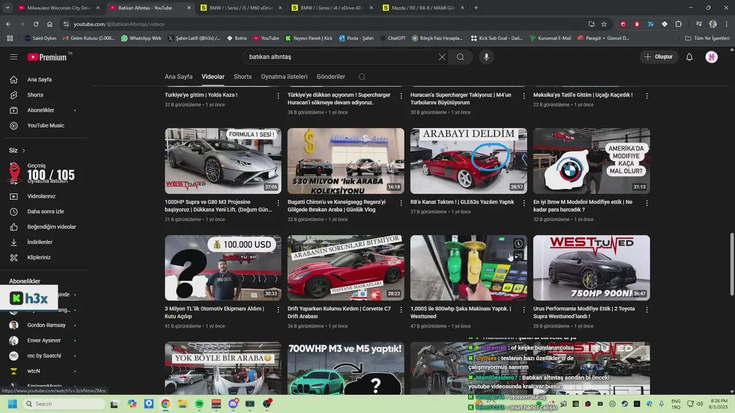
Task: Open options menu for 'Drift Yaparken Kolumu Kırdım' video
Action: (401, 310)
